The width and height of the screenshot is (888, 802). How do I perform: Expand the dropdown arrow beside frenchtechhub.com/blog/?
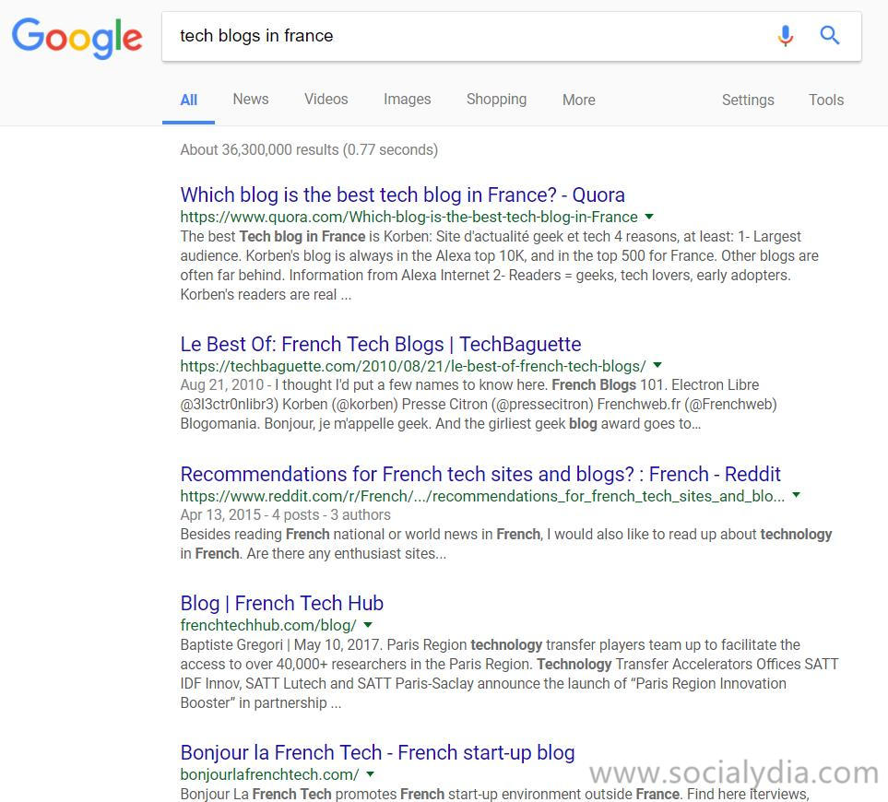368,625
